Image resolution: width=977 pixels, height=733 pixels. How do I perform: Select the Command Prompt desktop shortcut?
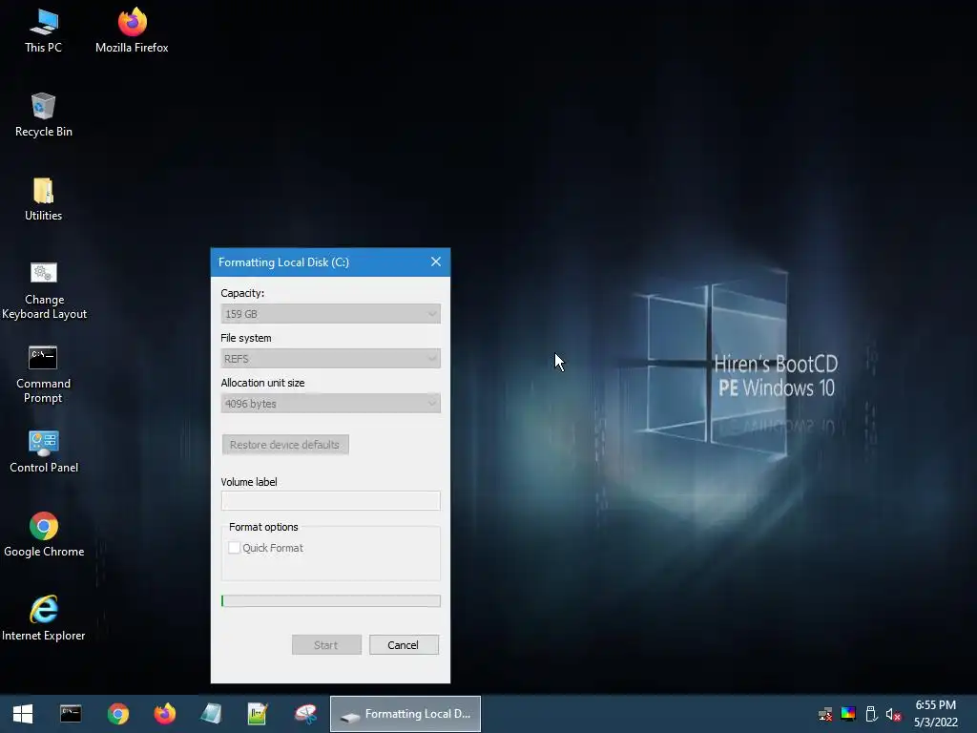pos(44,374)
